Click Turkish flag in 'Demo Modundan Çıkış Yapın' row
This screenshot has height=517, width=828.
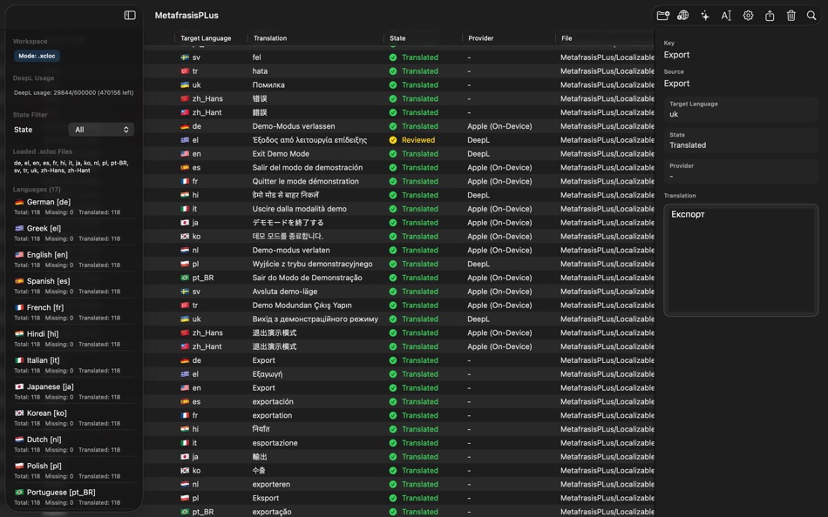[185, 305]
